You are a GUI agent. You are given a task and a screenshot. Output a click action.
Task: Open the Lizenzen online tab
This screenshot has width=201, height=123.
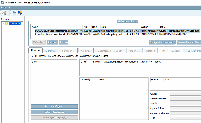point(192,51)
